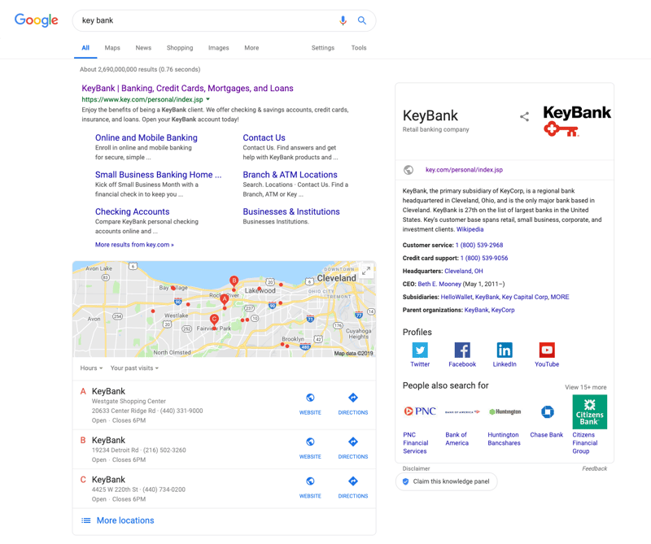
Task: Open the Hours filter dropdown
Action: click(91, 368)
